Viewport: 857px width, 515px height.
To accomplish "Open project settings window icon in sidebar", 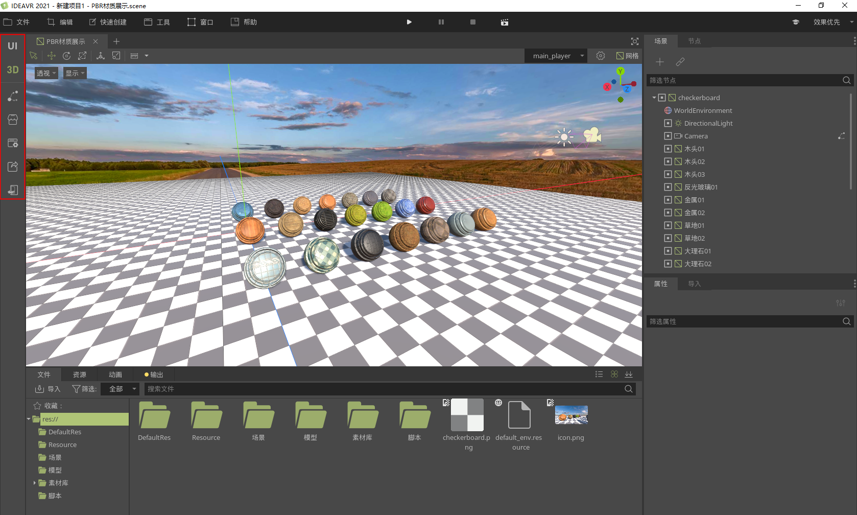I will point(13,143).
